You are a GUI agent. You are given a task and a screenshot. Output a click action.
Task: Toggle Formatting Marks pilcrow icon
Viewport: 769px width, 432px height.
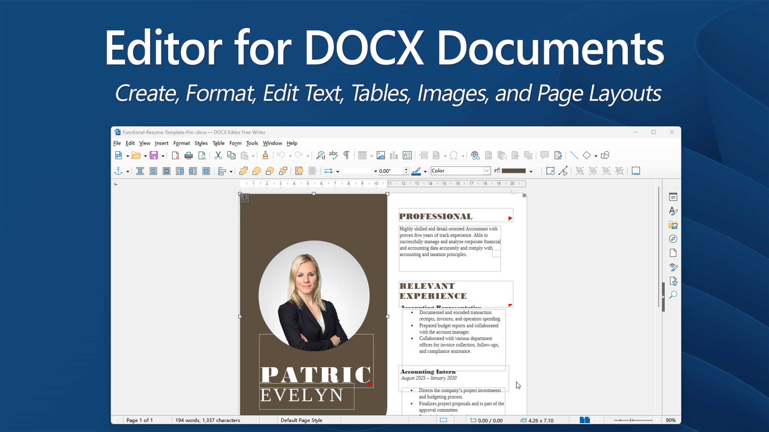point(346,156)
